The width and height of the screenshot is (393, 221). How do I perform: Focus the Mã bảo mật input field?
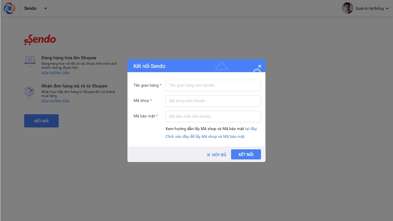pos(213,117)
